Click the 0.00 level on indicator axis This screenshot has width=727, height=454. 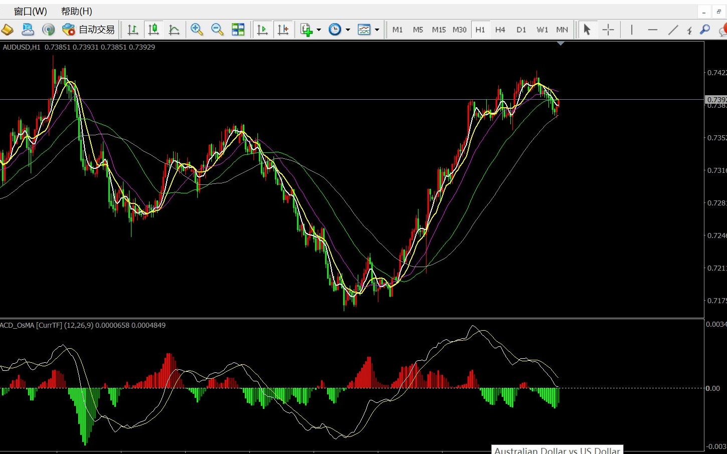click(712, 388)
